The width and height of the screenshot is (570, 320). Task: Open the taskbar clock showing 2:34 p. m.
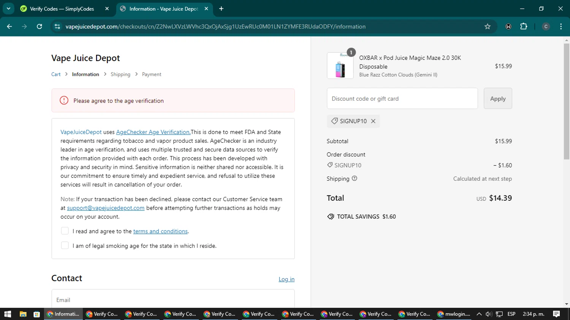[534, 314]
